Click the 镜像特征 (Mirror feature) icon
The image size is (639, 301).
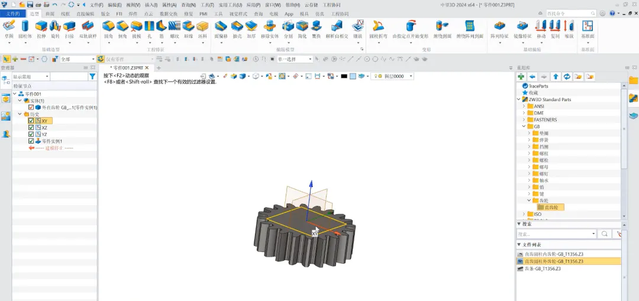[522, 28]
